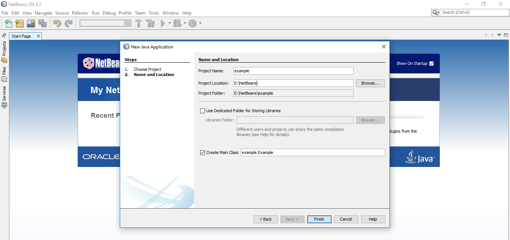Open the Tools menu
Screen dimensions: 510x240
pos(154,13)
